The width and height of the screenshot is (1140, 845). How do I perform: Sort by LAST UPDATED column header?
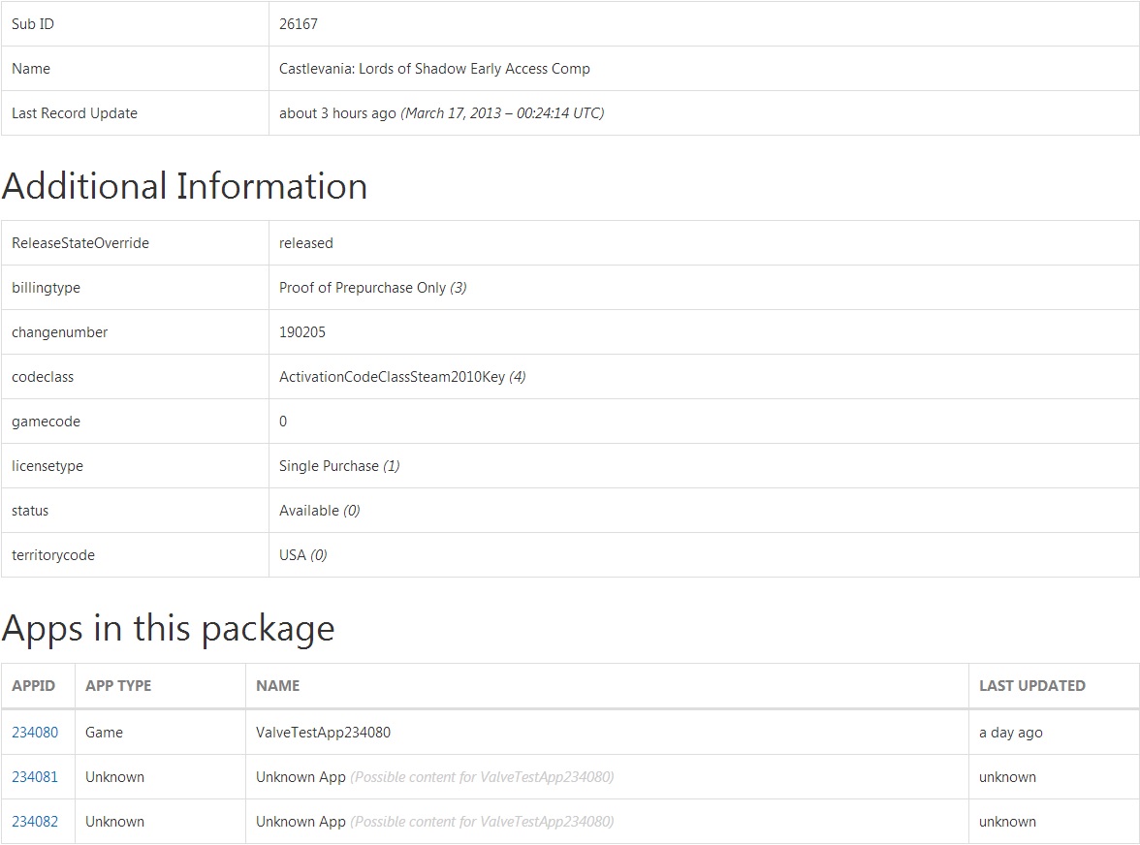pos(1031,686)
